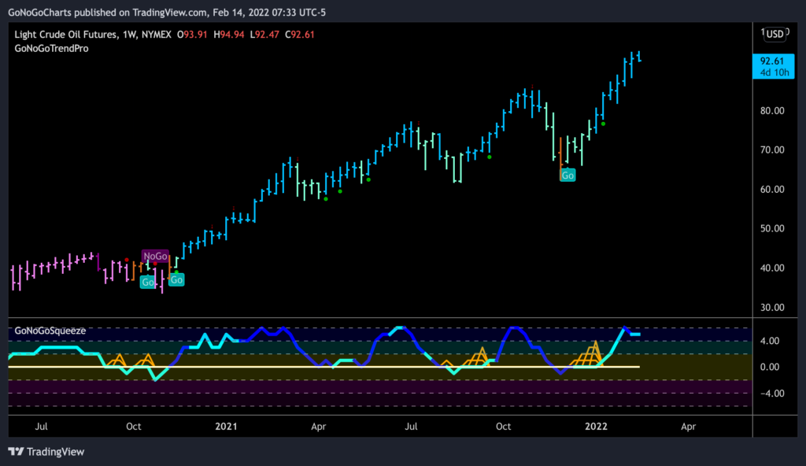The width and height of the screenshot is (806, 466).
Task: Click the 50.00 price axis label
Action: [x=772, y=228]
